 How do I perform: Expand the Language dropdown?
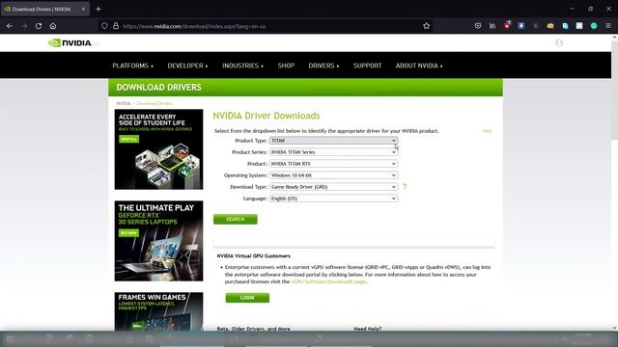click(333, 199)
